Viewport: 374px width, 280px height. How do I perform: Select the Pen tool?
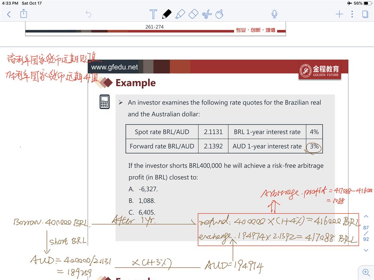tap(167, 14)
